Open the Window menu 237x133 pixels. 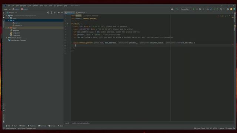tap(60, 6)
